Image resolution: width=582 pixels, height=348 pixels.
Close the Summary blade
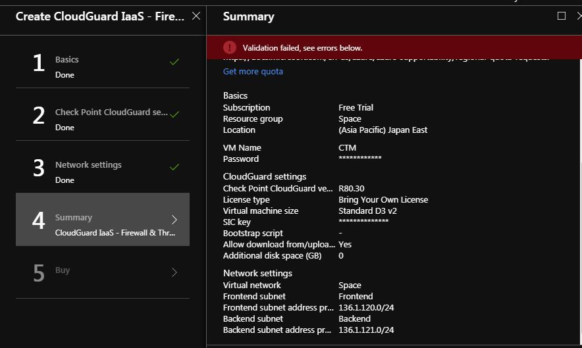point(579,16)
